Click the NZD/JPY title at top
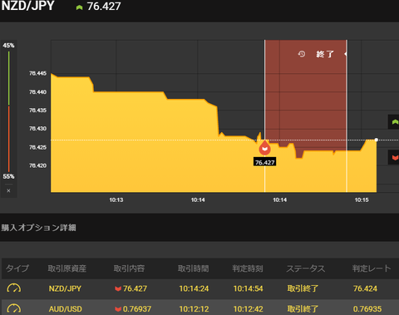 point(27,6)
